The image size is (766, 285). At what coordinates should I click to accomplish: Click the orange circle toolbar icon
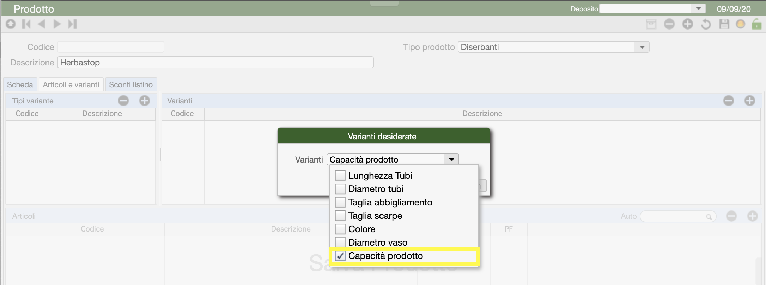click(x=741, y=24)
